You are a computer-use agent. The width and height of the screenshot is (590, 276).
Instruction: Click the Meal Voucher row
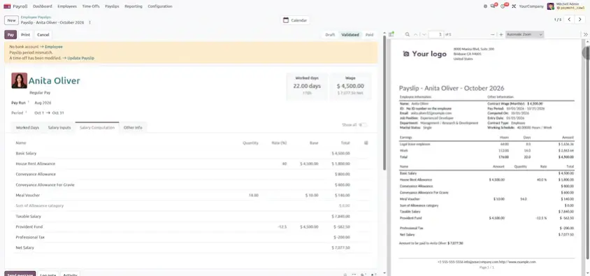[x=192, y=196]
